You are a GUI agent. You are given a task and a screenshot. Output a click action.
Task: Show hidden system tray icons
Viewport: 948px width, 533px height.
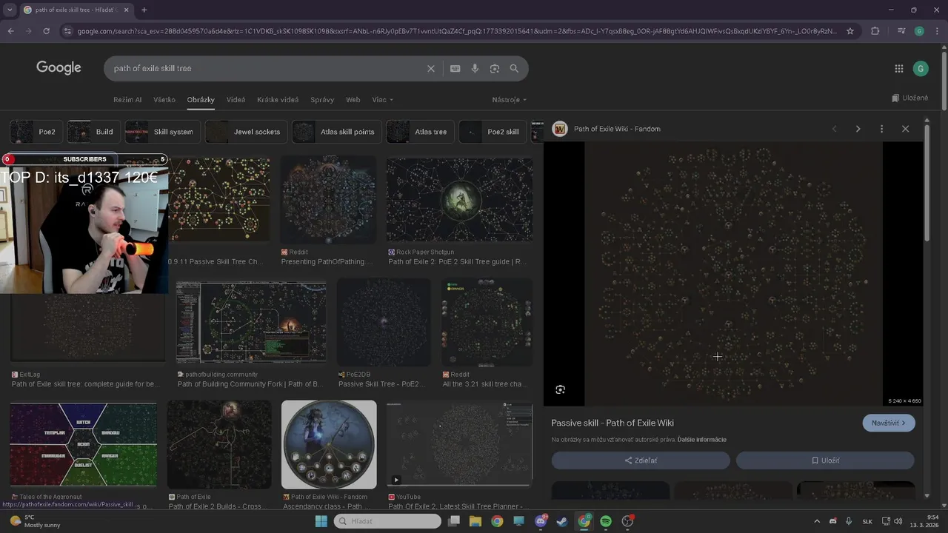[817, 521]
